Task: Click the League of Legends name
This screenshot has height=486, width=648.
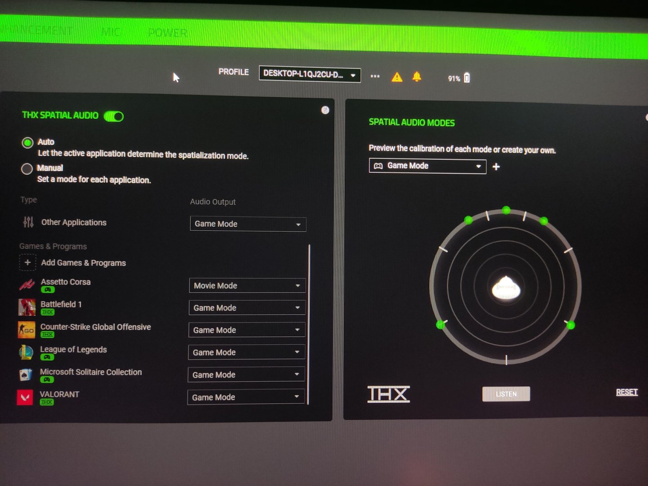Action: pyautogui.click(x=73, y=350)
